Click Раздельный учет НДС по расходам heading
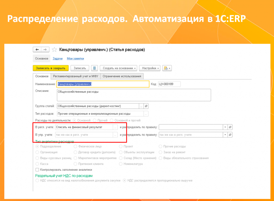Image resolution: width=274 pixels, height=201 pixels. coord(64,176)
